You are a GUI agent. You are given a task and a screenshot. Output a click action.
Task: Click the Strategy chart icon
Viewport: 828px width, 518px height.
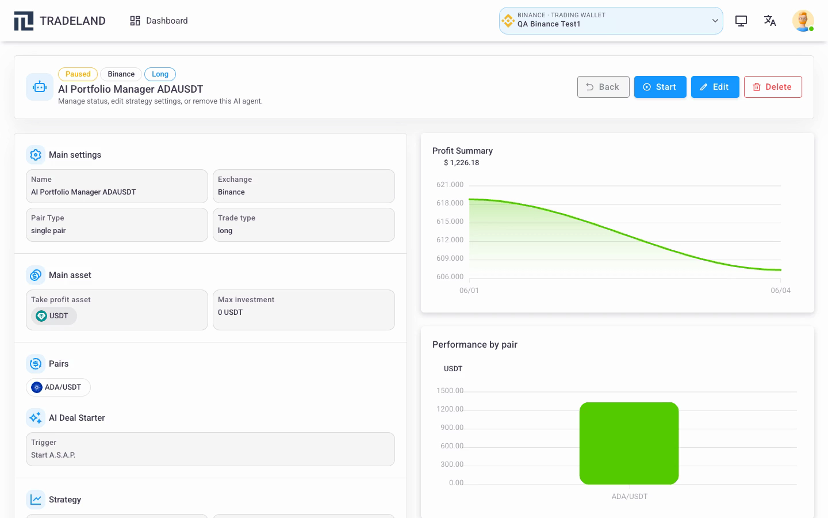(36, 500)
